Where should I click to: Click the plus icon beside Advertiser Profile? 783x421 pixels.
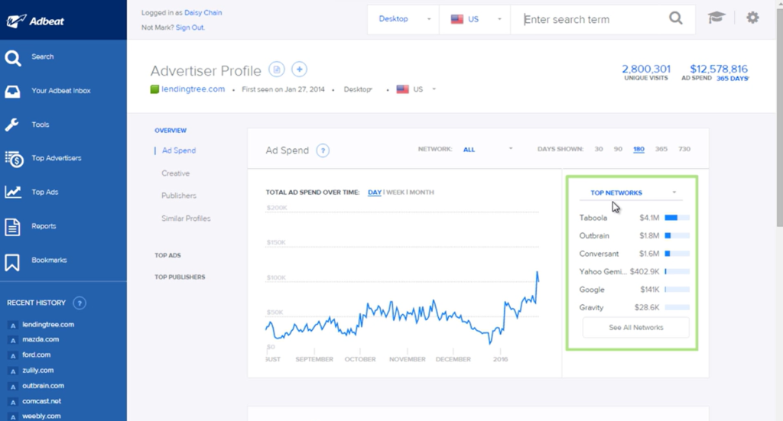tap(299, 70)
